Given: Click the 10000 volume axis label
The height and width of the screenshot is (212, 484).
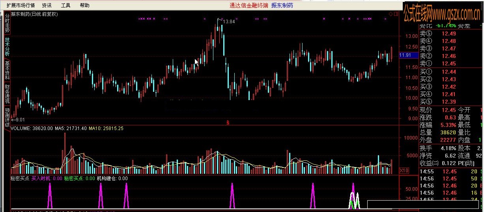Looking at the screenshot, I should pyautogui.click(x=410, y=138).
